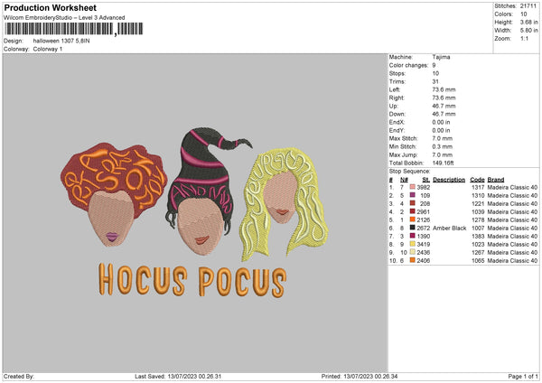Click the EndX value 0.00 in
The height and width of the screenshot is (383, 542).
tap(441, 122)
